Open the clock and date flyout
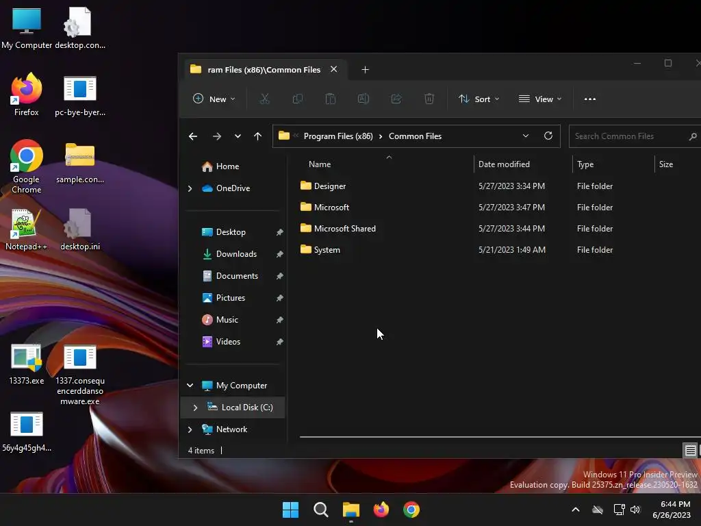The height and width of the screenshot is (526, 701). coord(671,510)
